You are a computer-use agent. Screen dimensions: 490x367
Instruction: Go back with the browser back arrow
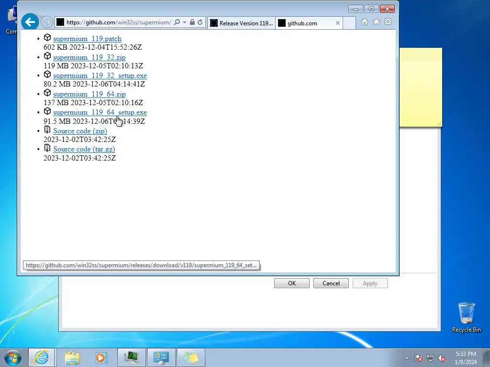[30, 22]
